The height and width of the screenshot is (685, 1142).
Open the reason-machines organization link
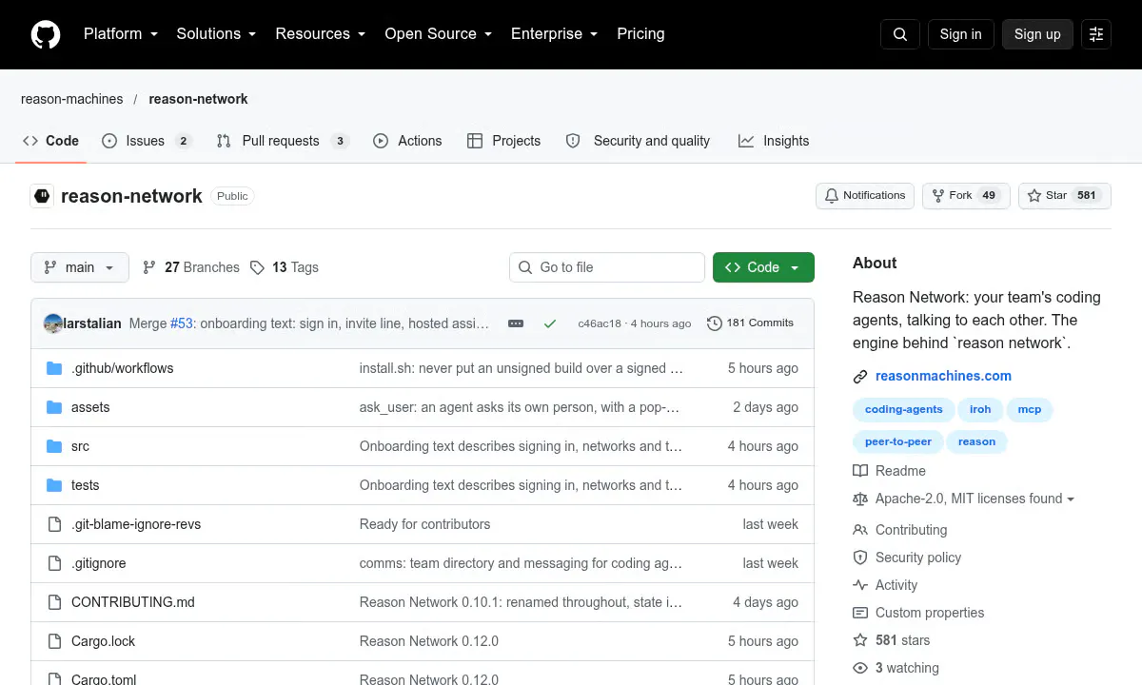point(72,99)
